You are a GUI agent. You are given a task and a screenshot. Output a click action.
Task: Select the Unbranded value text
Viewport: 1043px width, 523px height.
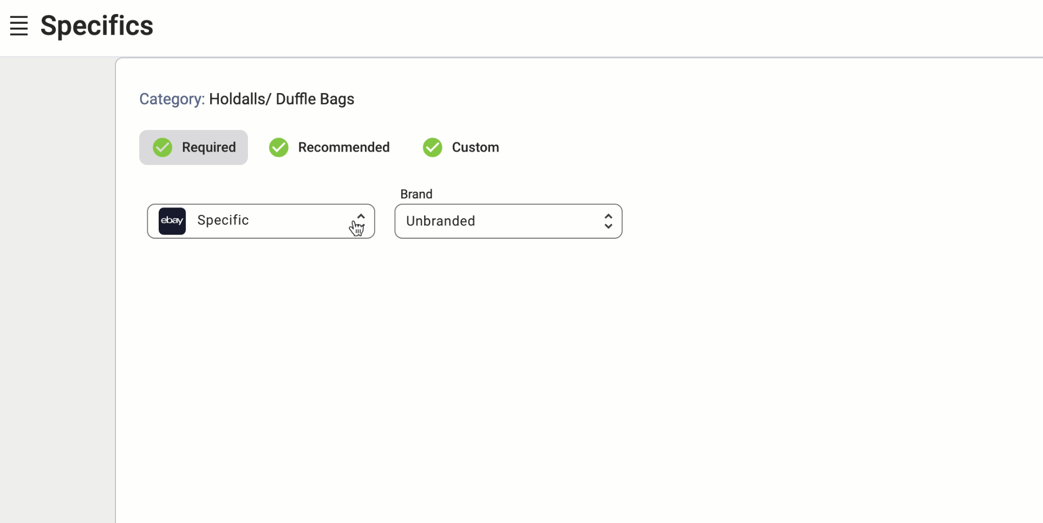coord(440,221)
